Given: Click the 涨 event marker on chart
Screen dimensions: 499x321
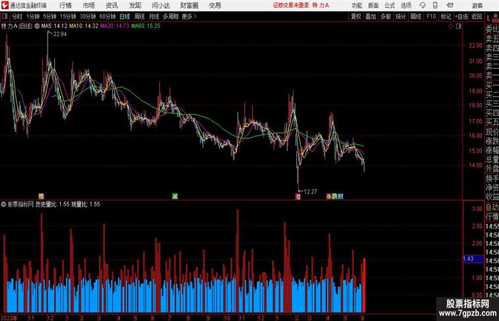Looking at the screenshot, I should [x=329, y=196].
